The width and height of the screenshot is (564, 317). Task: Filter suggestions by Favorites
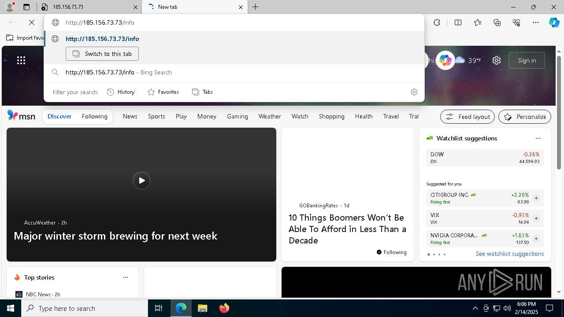click(x=163, y=92)
